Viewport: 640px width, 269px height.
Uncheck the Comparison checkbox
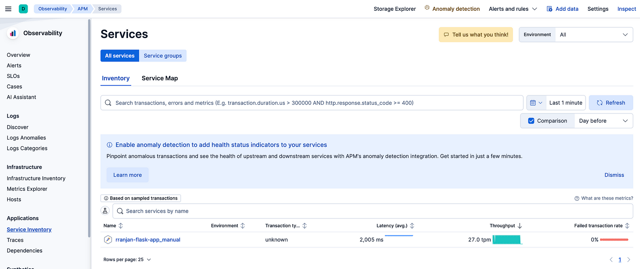pos(531,121)
